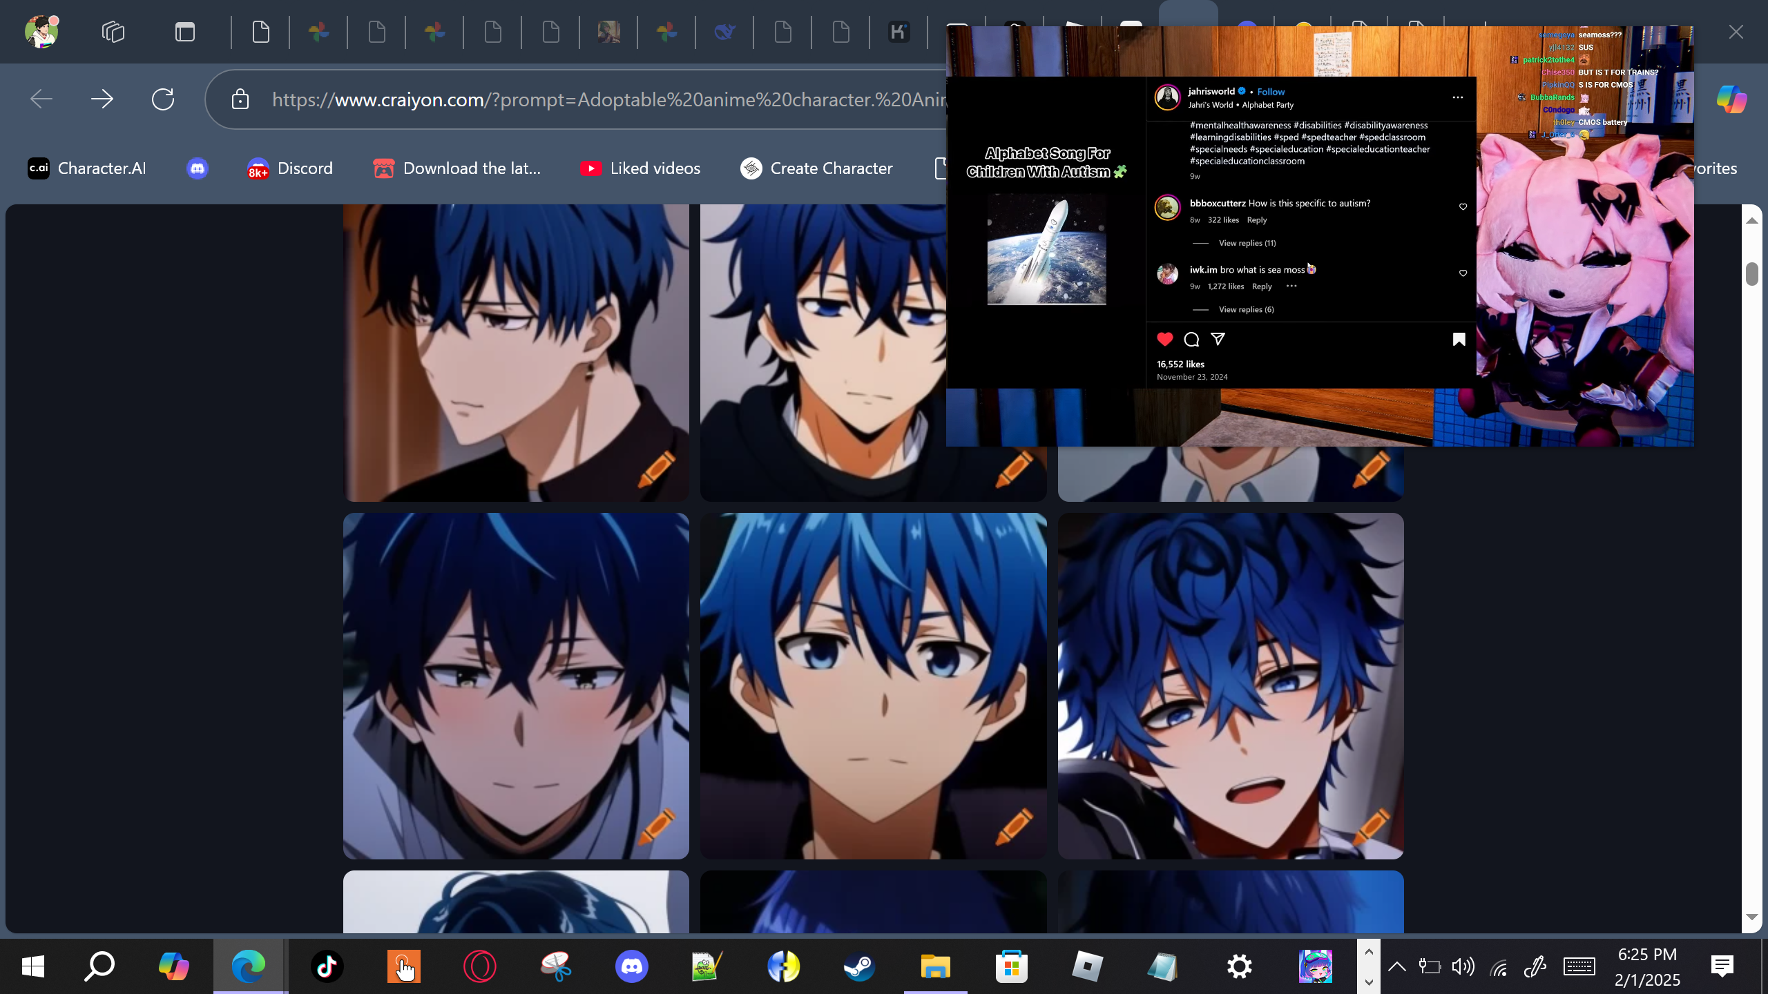Like the bbboxcutterz comment heart
The height and width of the screenshot is (994, 1768).
1463,206
